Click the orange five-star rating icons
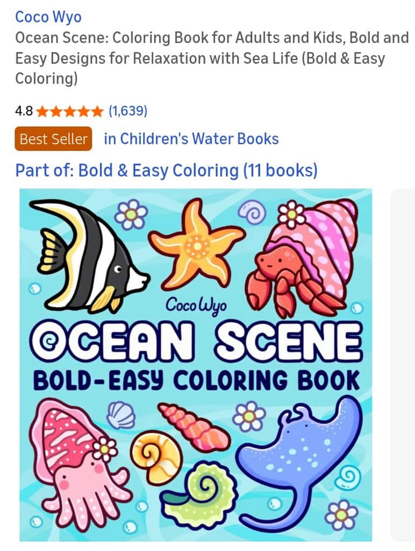This screenshot has height=551, width=415. tap(69, 111)
